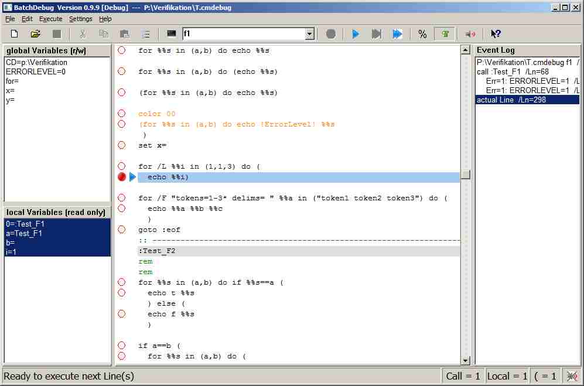Open the Help menu
Viewport: 584px width, 386px height.
tap(105, 19)
